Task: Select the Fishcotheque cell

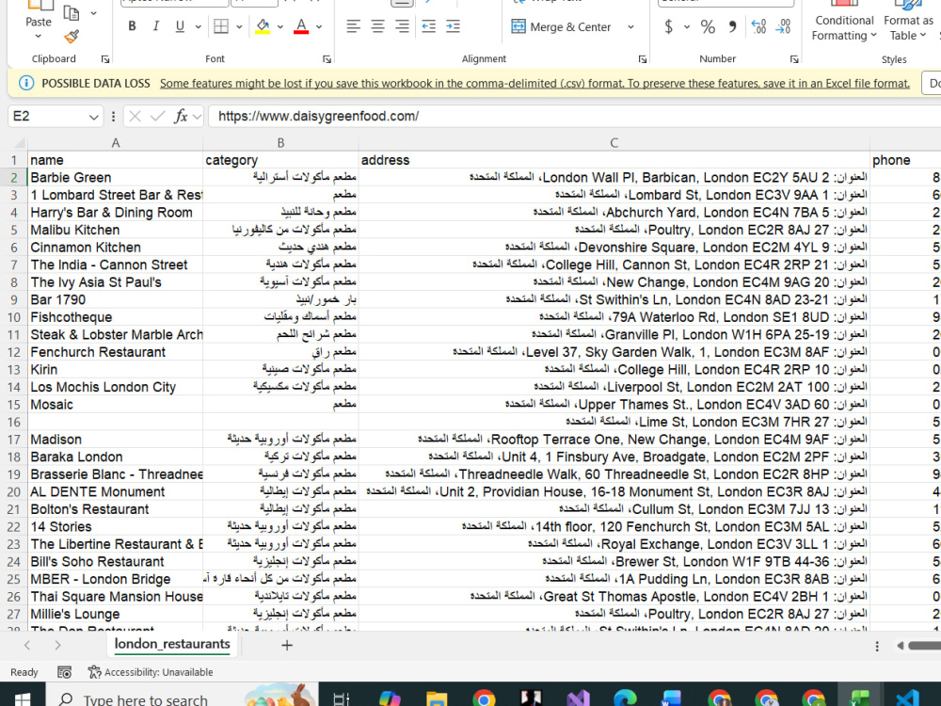Action: (115, 317)
